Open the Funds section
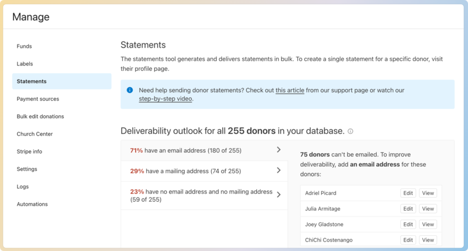The width and height of the screenshot is (468, 251). (x=25, y=46)
